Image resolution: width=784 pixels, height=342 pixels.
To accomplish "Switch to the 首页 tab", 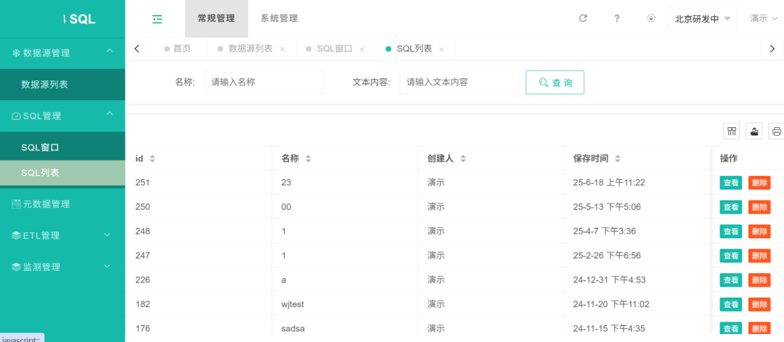I will pyautogui.click(x=177, y=49).
